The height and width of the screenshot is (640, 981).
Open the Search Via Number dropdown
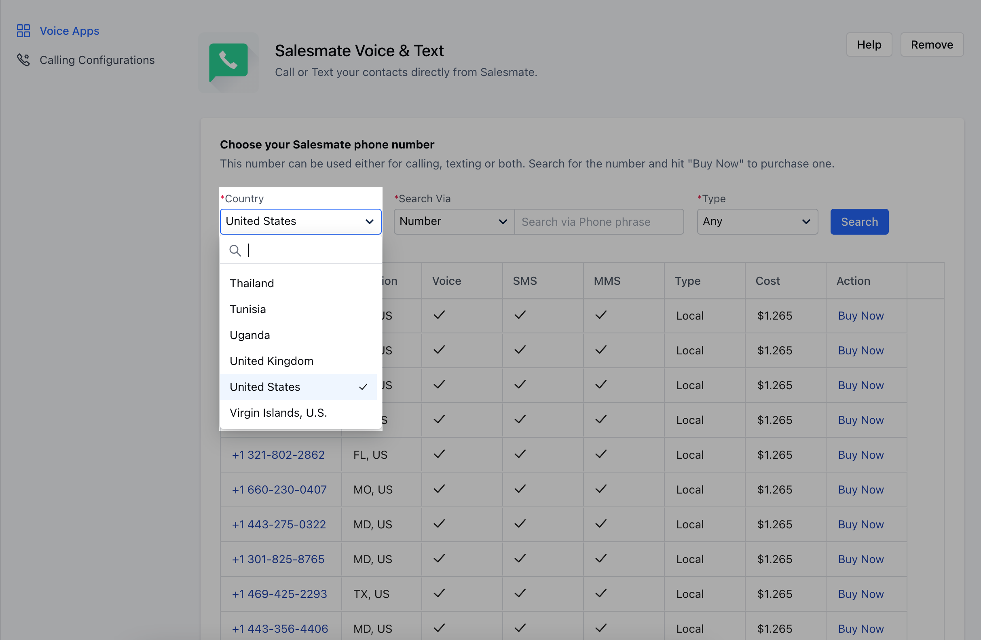[454, 222]
